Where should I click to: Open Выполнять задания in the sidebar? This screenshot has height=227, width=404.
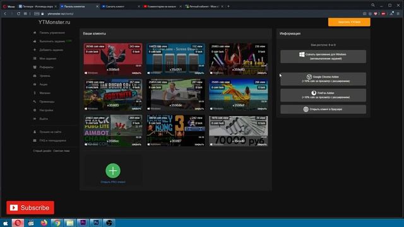coord(52,41)
